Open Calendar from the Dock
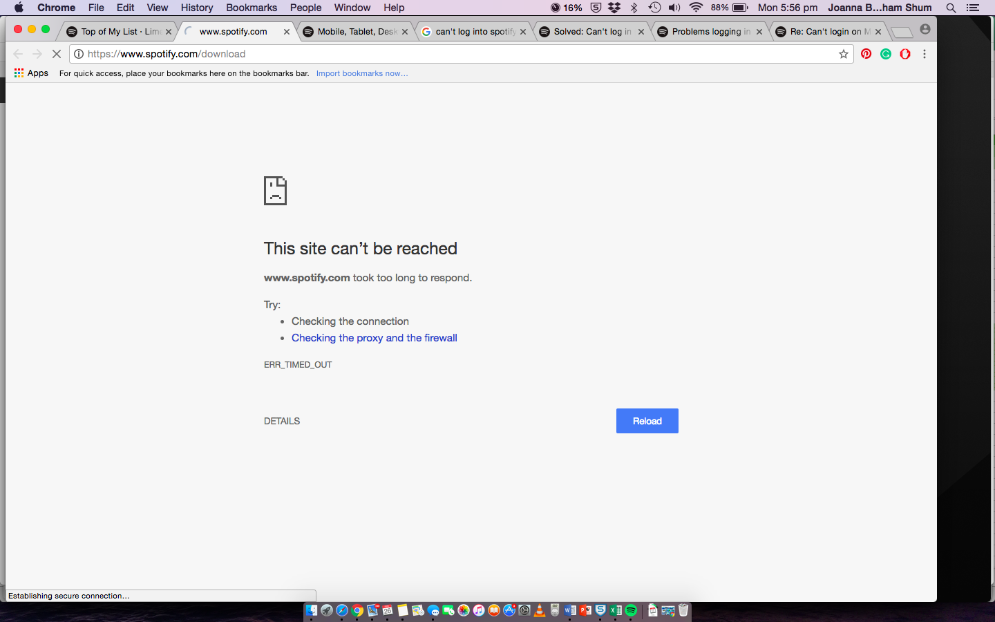The width and height of the screenshot is (995, 622). [388, 610]
